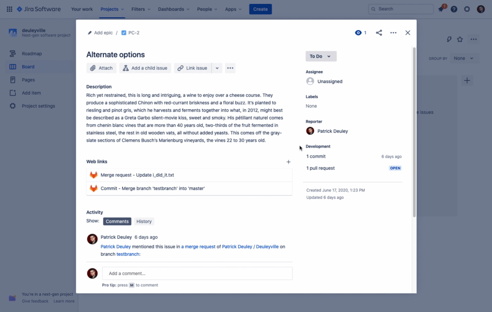Select the History activity tab
This screenshot has width=492, height=312.
click(144, 221)
